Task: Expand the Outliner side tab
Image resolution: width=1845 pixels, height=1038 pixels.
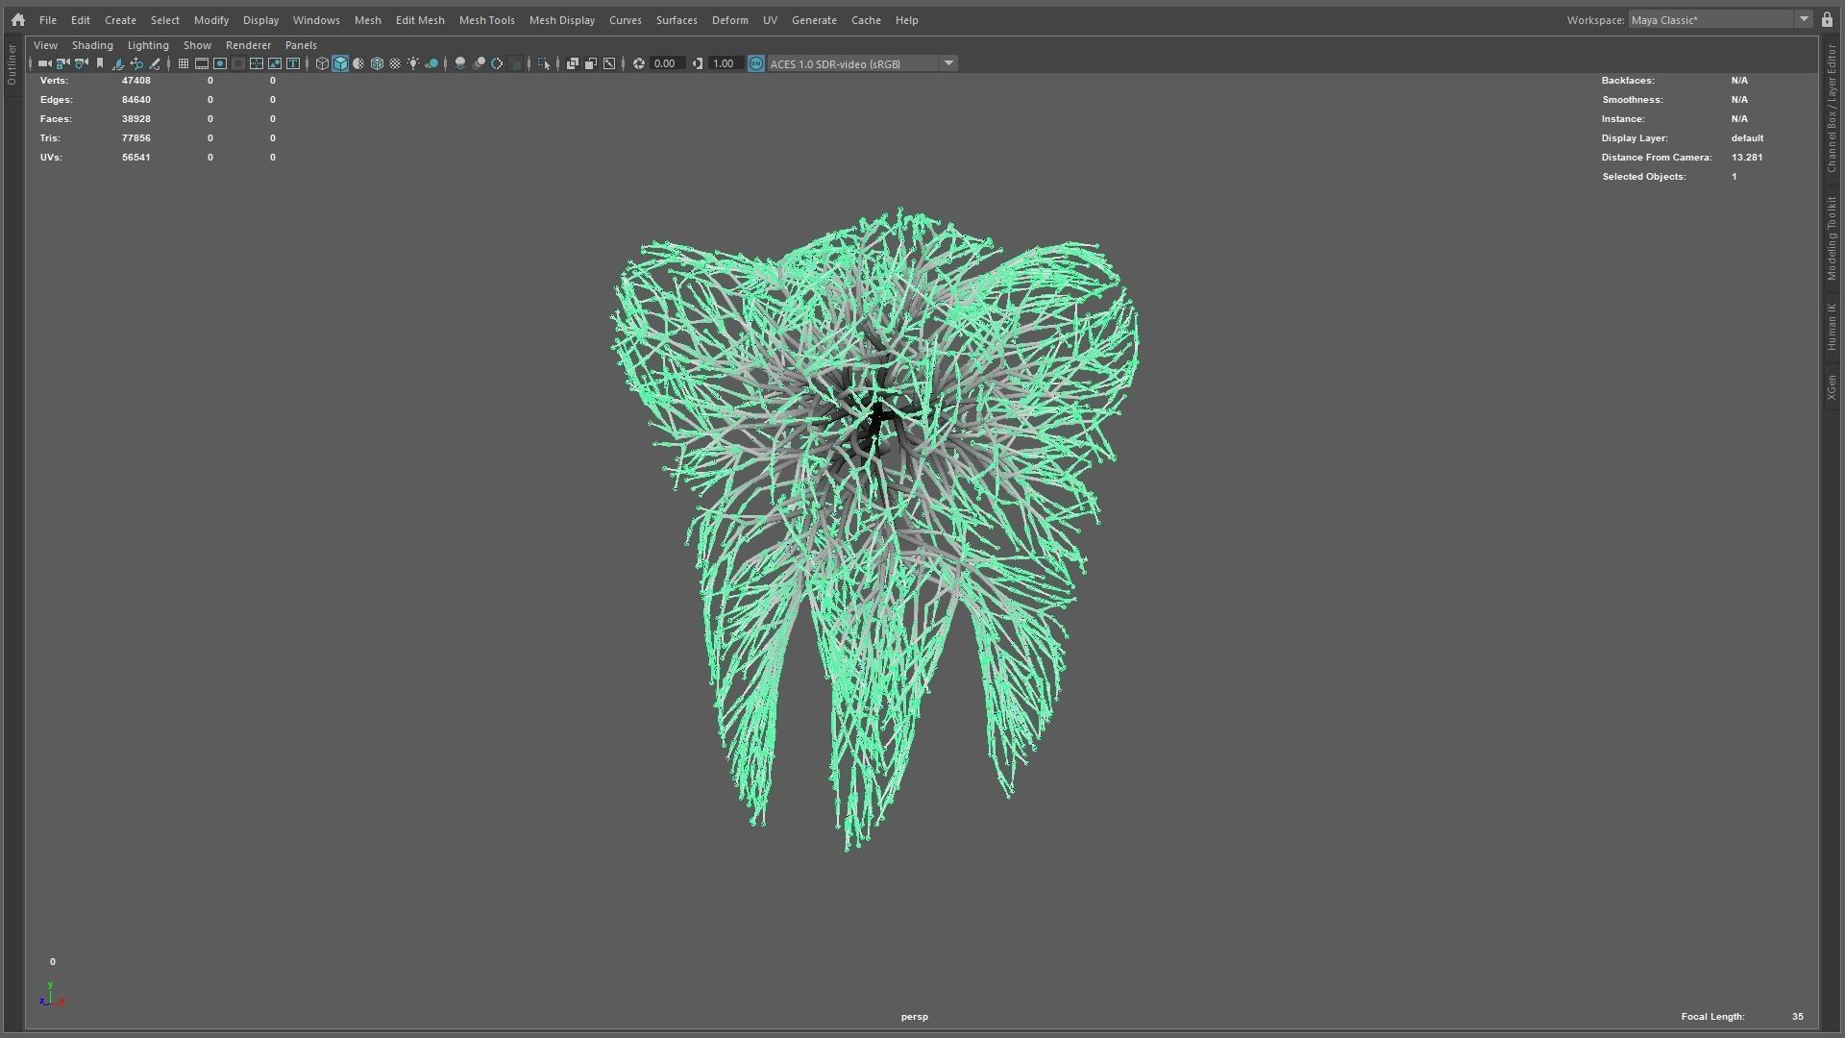Action: tap(12, 64)
